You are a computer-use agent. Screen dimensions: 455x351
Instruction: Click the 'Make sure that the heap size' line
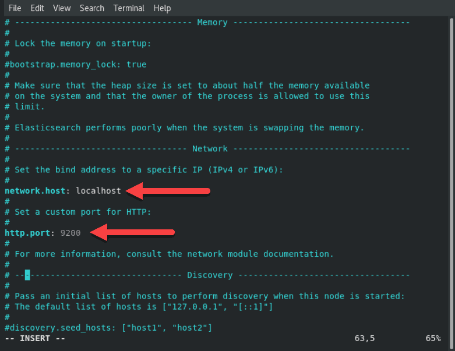click(x=187, y=86)
